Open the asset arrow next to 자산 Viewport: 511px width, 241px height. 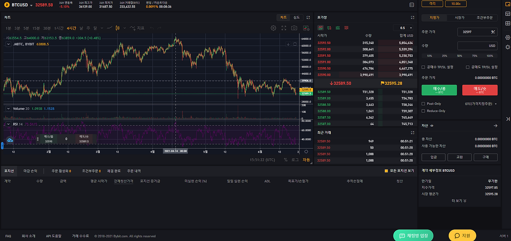(x=495, y=125)
